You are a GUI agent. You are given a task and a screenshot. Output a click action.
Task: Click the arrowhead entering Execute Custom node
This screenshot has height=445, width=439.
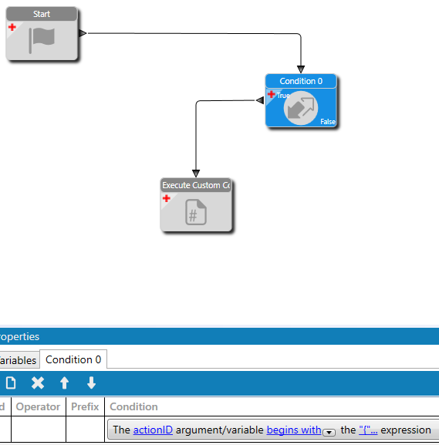click(196, 173)
